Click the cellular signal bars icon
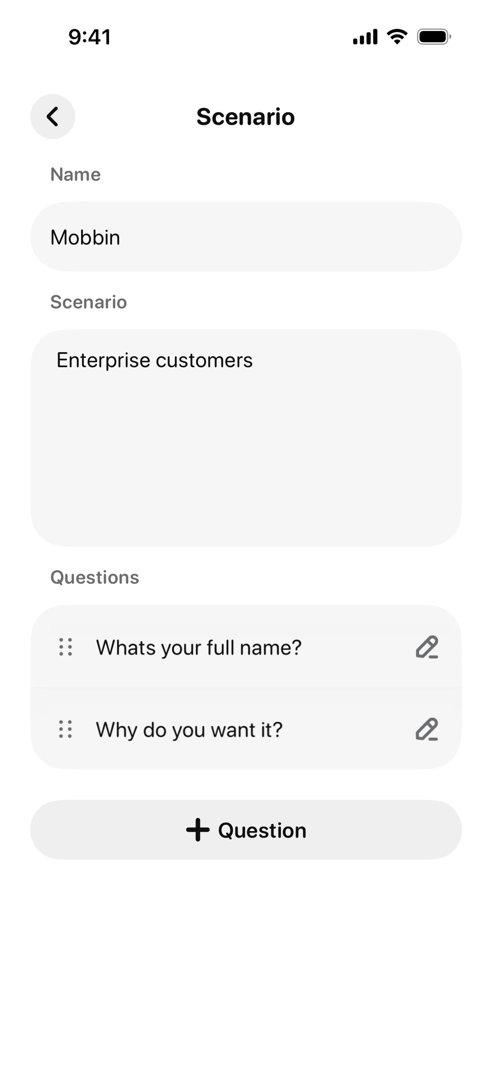 point(365,37)
